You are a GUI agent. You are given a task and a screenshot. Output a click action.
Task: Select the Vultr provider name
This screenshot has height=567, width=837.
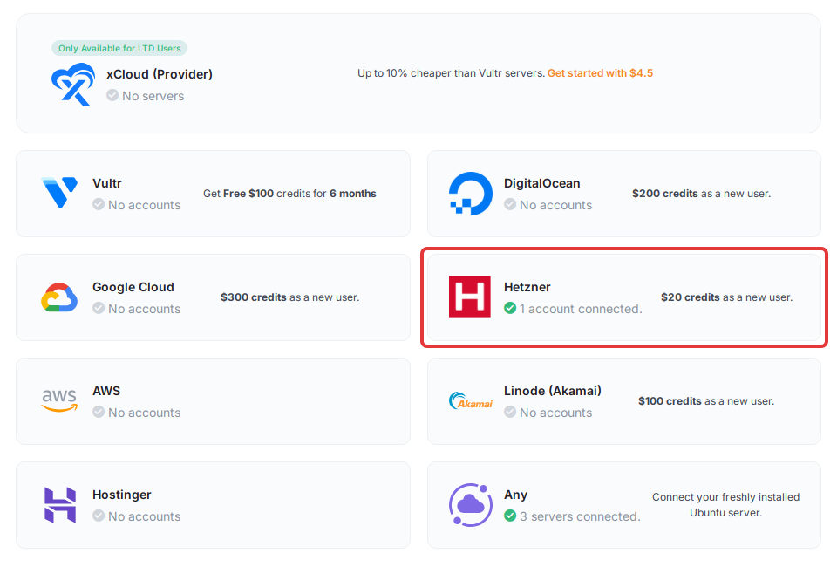tap(106, 183)
